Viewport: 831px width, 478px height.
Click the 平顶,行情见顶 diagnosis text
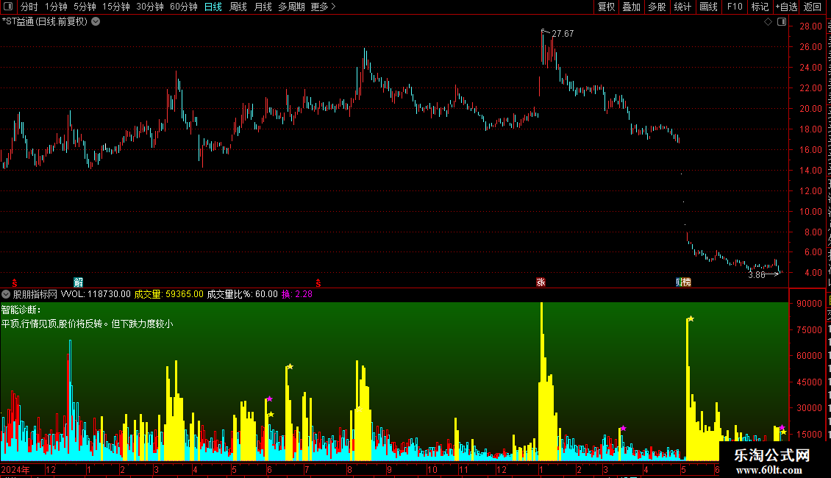[x=87, y=324]
